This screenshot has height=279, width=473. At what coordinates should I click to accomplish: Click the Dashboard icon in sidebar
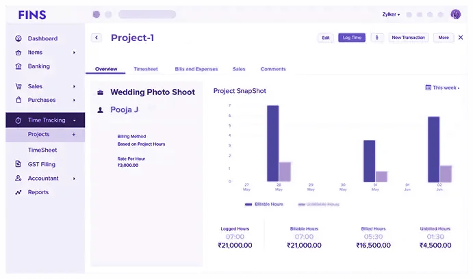tap(18, 39)
